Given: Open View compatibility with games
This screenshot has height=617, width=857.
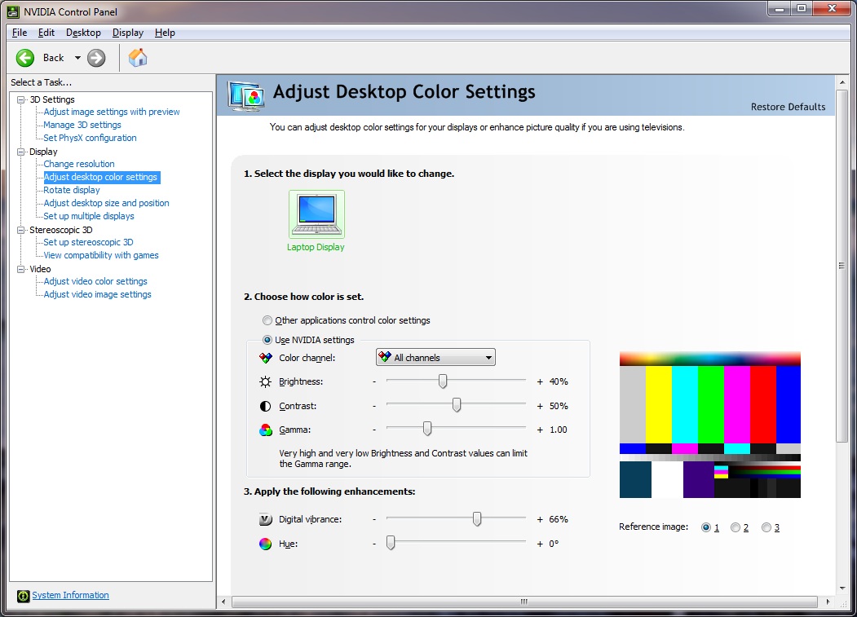Looking at the screenshot, I should pyautogui.click(x=101, y=255).
